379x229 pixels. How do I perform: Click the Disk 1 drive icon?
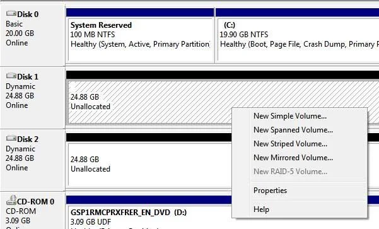(11, 76)
